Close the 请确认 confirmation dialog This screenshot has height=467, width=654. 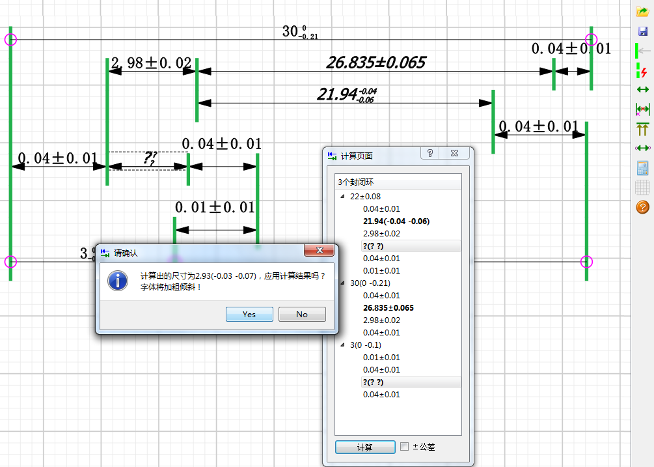click(320, 250)
